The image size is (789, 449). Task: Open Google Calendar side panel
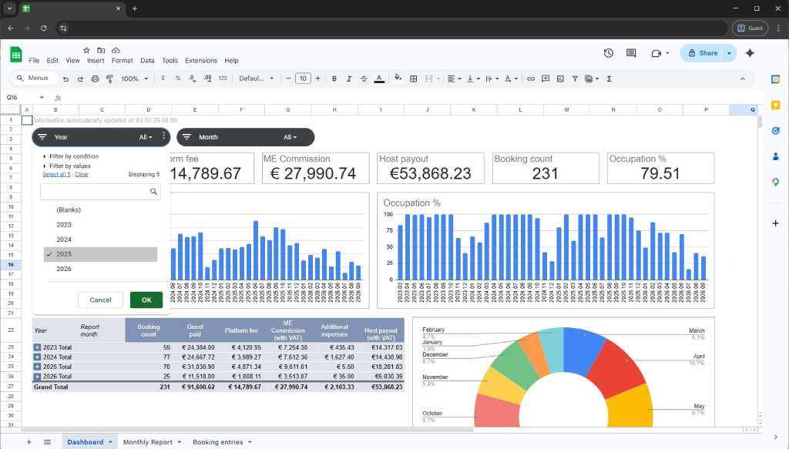[775, 79]
